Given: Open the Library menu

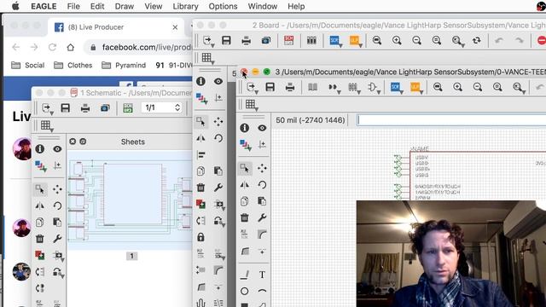Looking at the screenshot, I should click(x=185, y=6).
